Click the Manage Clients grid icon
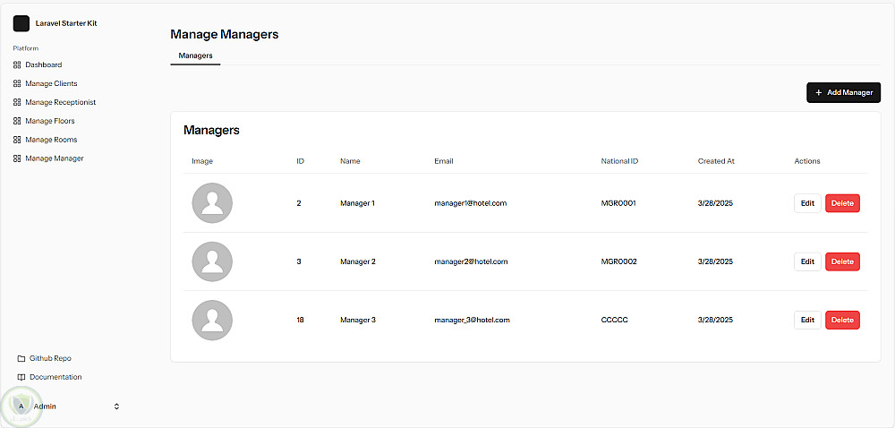The height and width of the screenshot is (428, 895). pyautogui.click(x=17, y=84)
